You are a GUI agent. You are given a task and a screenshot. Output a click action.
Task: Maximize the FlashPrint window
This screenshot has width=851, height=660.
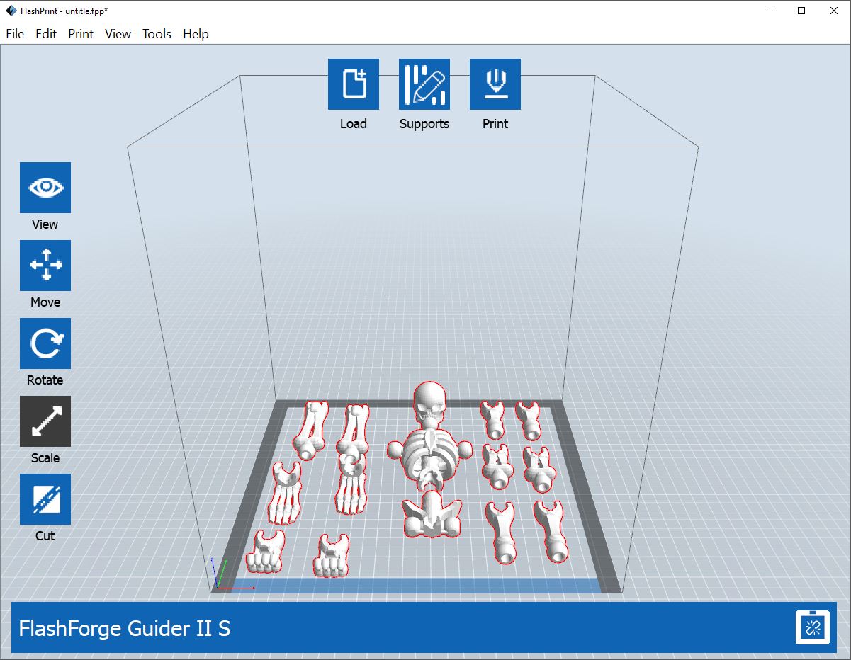(801, 11)
